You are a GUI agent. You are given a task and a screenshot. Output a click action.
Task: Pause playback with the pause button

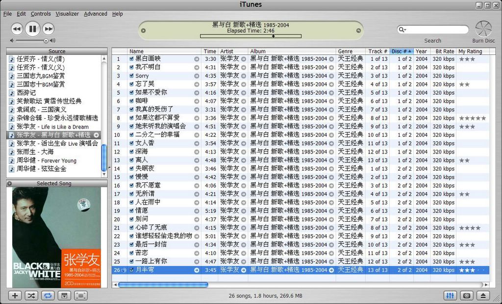point(33,29)
